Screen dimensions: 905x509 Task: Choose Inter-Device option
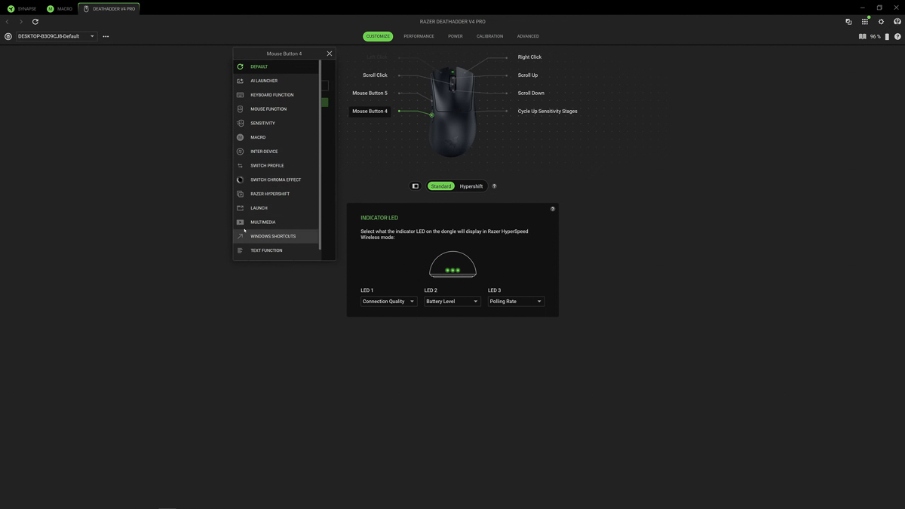(x=276, y=152)
